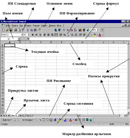The width and height of the screenshot is (130, 138).
Task: Align text left in the Formatting toolbar
Action: click(45, 35)
